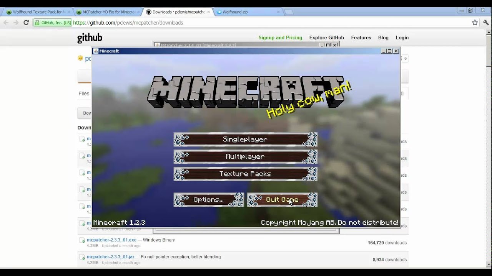
Task: Go forward with Chrome's forward arrow
Action: [16, 23]
